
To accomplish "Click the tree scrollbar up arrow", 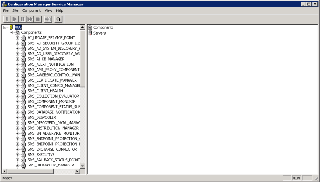I will click(x=82, y=27).
